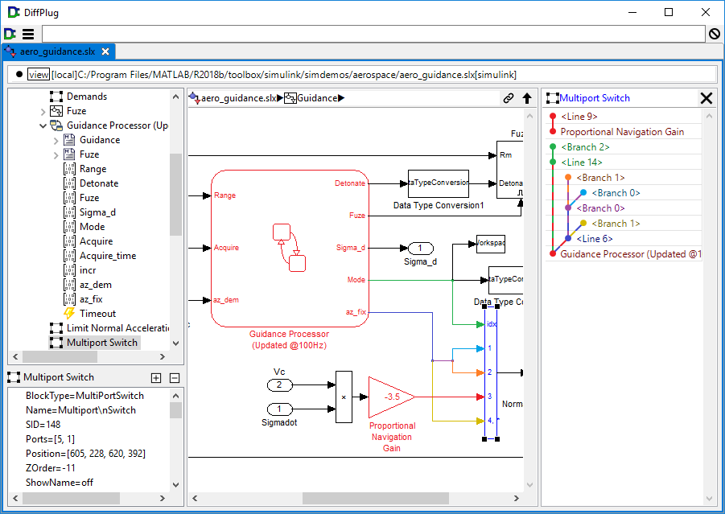Select Acquire_time in the tree

108,256
